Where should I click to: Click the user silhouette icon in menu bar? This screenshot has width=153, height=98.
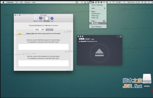pos(93,2)
